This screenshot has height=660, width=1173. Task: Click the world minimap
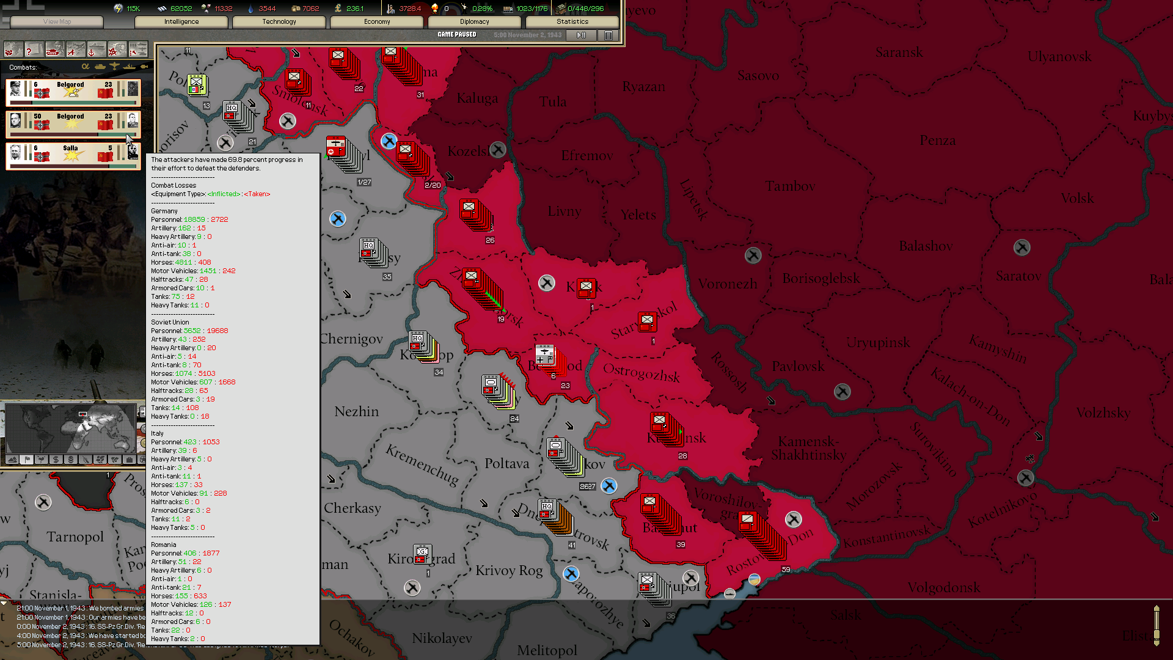70,428
